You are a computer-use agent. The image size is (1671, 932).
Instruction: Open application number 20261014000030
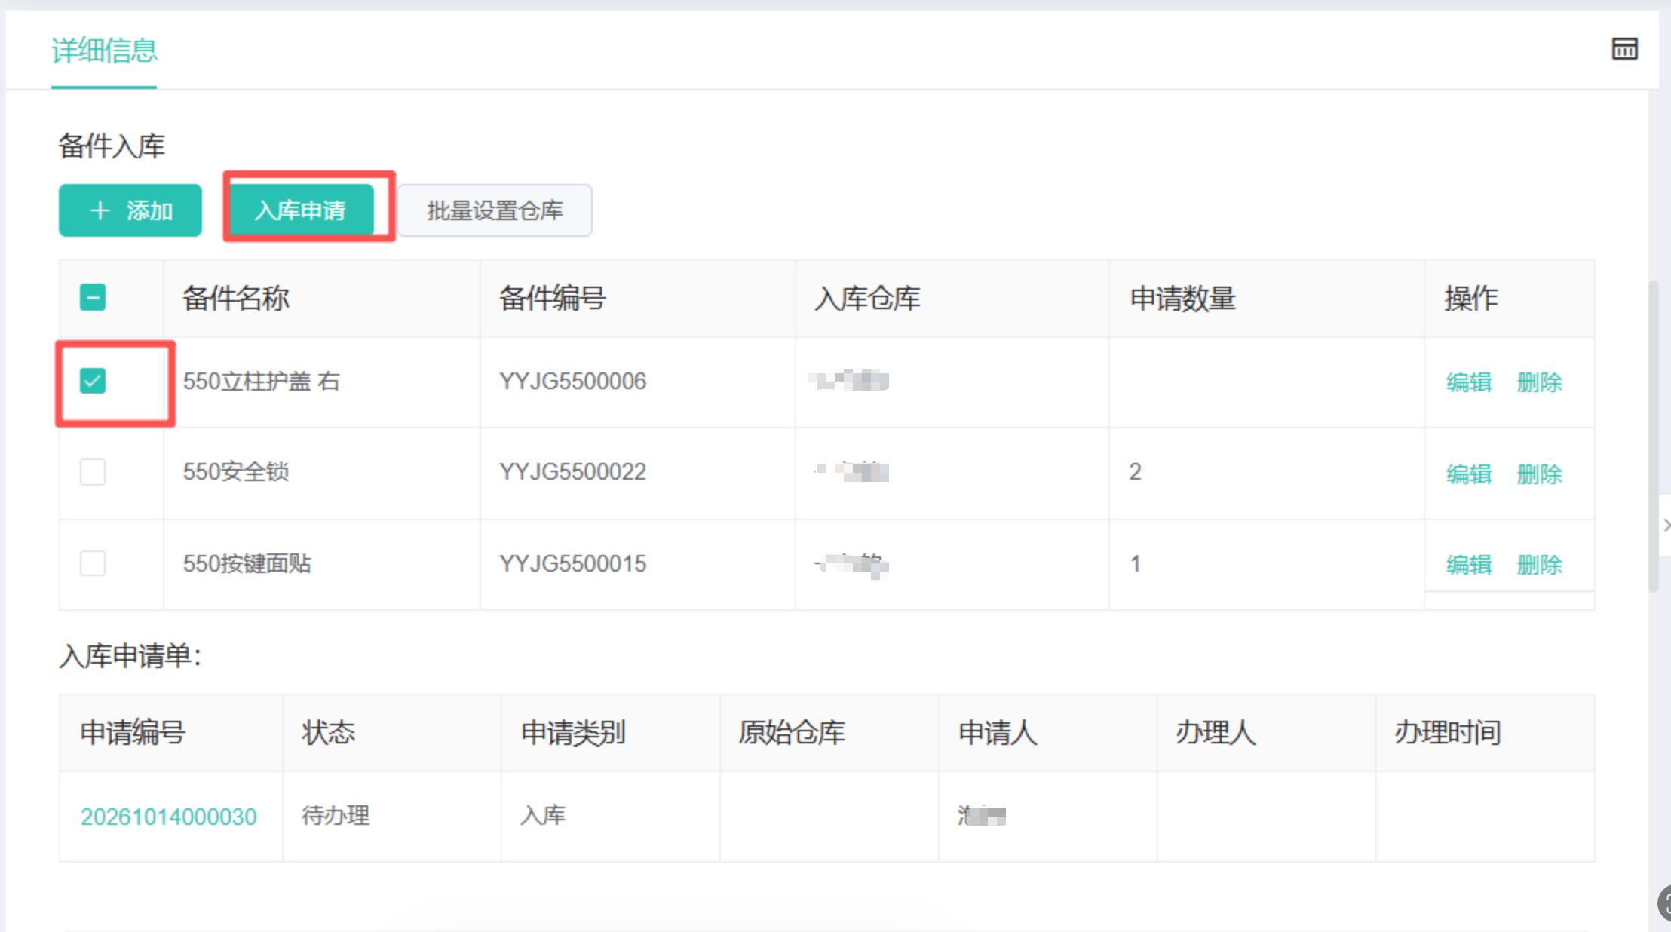pyautogui.click(x=169, y=817)
